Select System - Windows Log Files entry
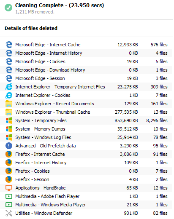 pos(86,137)
